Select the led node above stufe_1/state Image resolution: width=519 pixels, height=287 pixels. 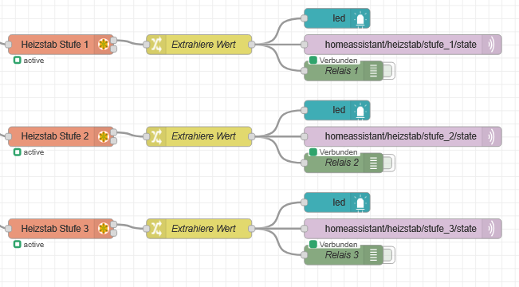(x=337, y=18)
